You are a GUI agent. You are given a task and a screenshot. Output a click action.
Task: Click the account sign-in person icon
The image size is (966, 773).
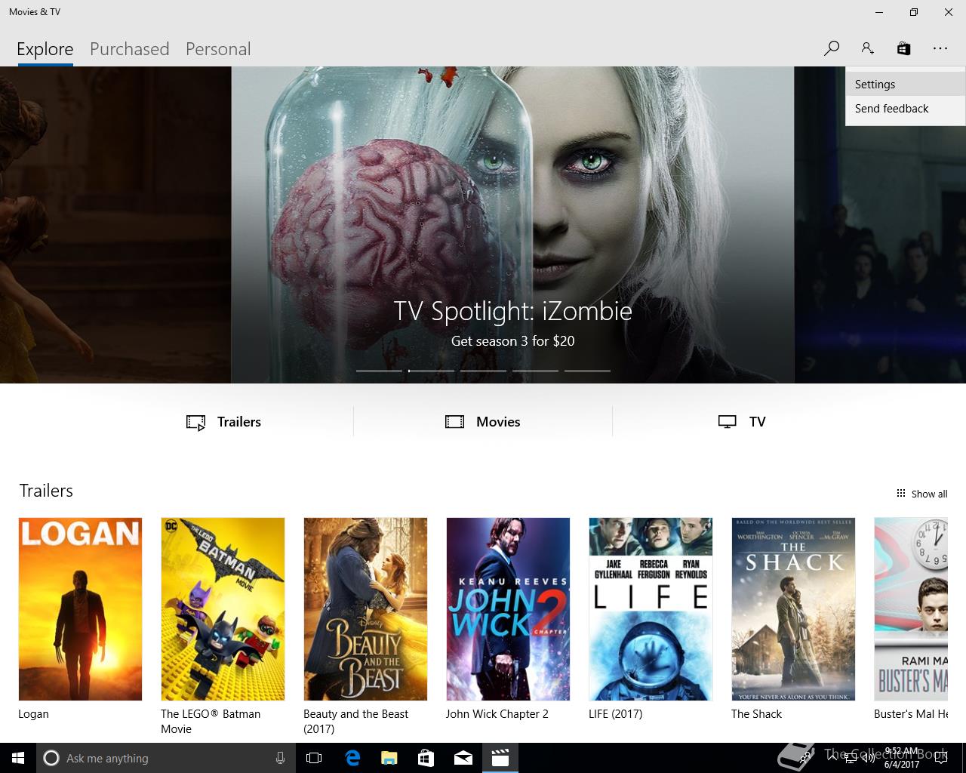(867, 48)
